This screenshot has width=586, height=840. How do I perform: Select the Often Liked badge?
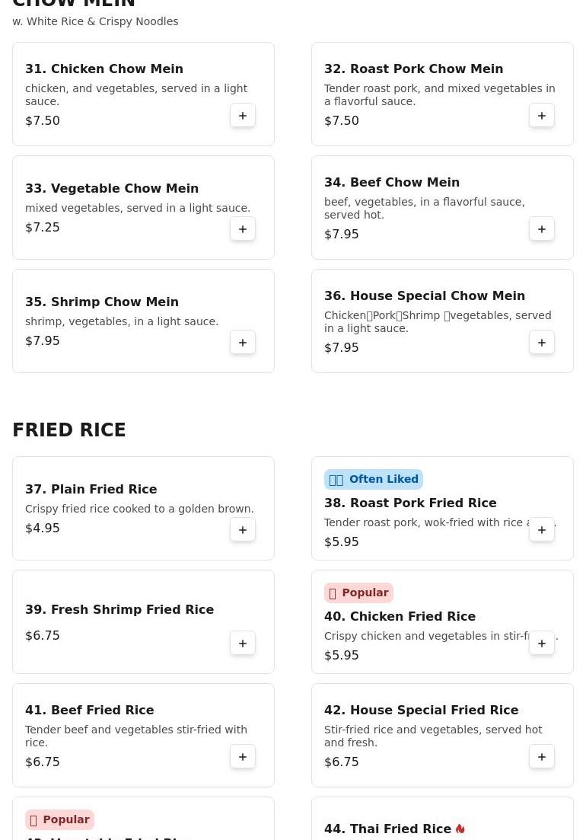tap(374, 480)
